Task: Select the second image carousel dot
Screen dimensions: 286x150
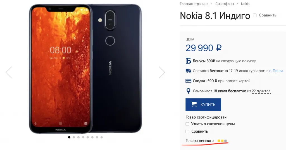Action: pyautogui.click(x=74, y=137)
